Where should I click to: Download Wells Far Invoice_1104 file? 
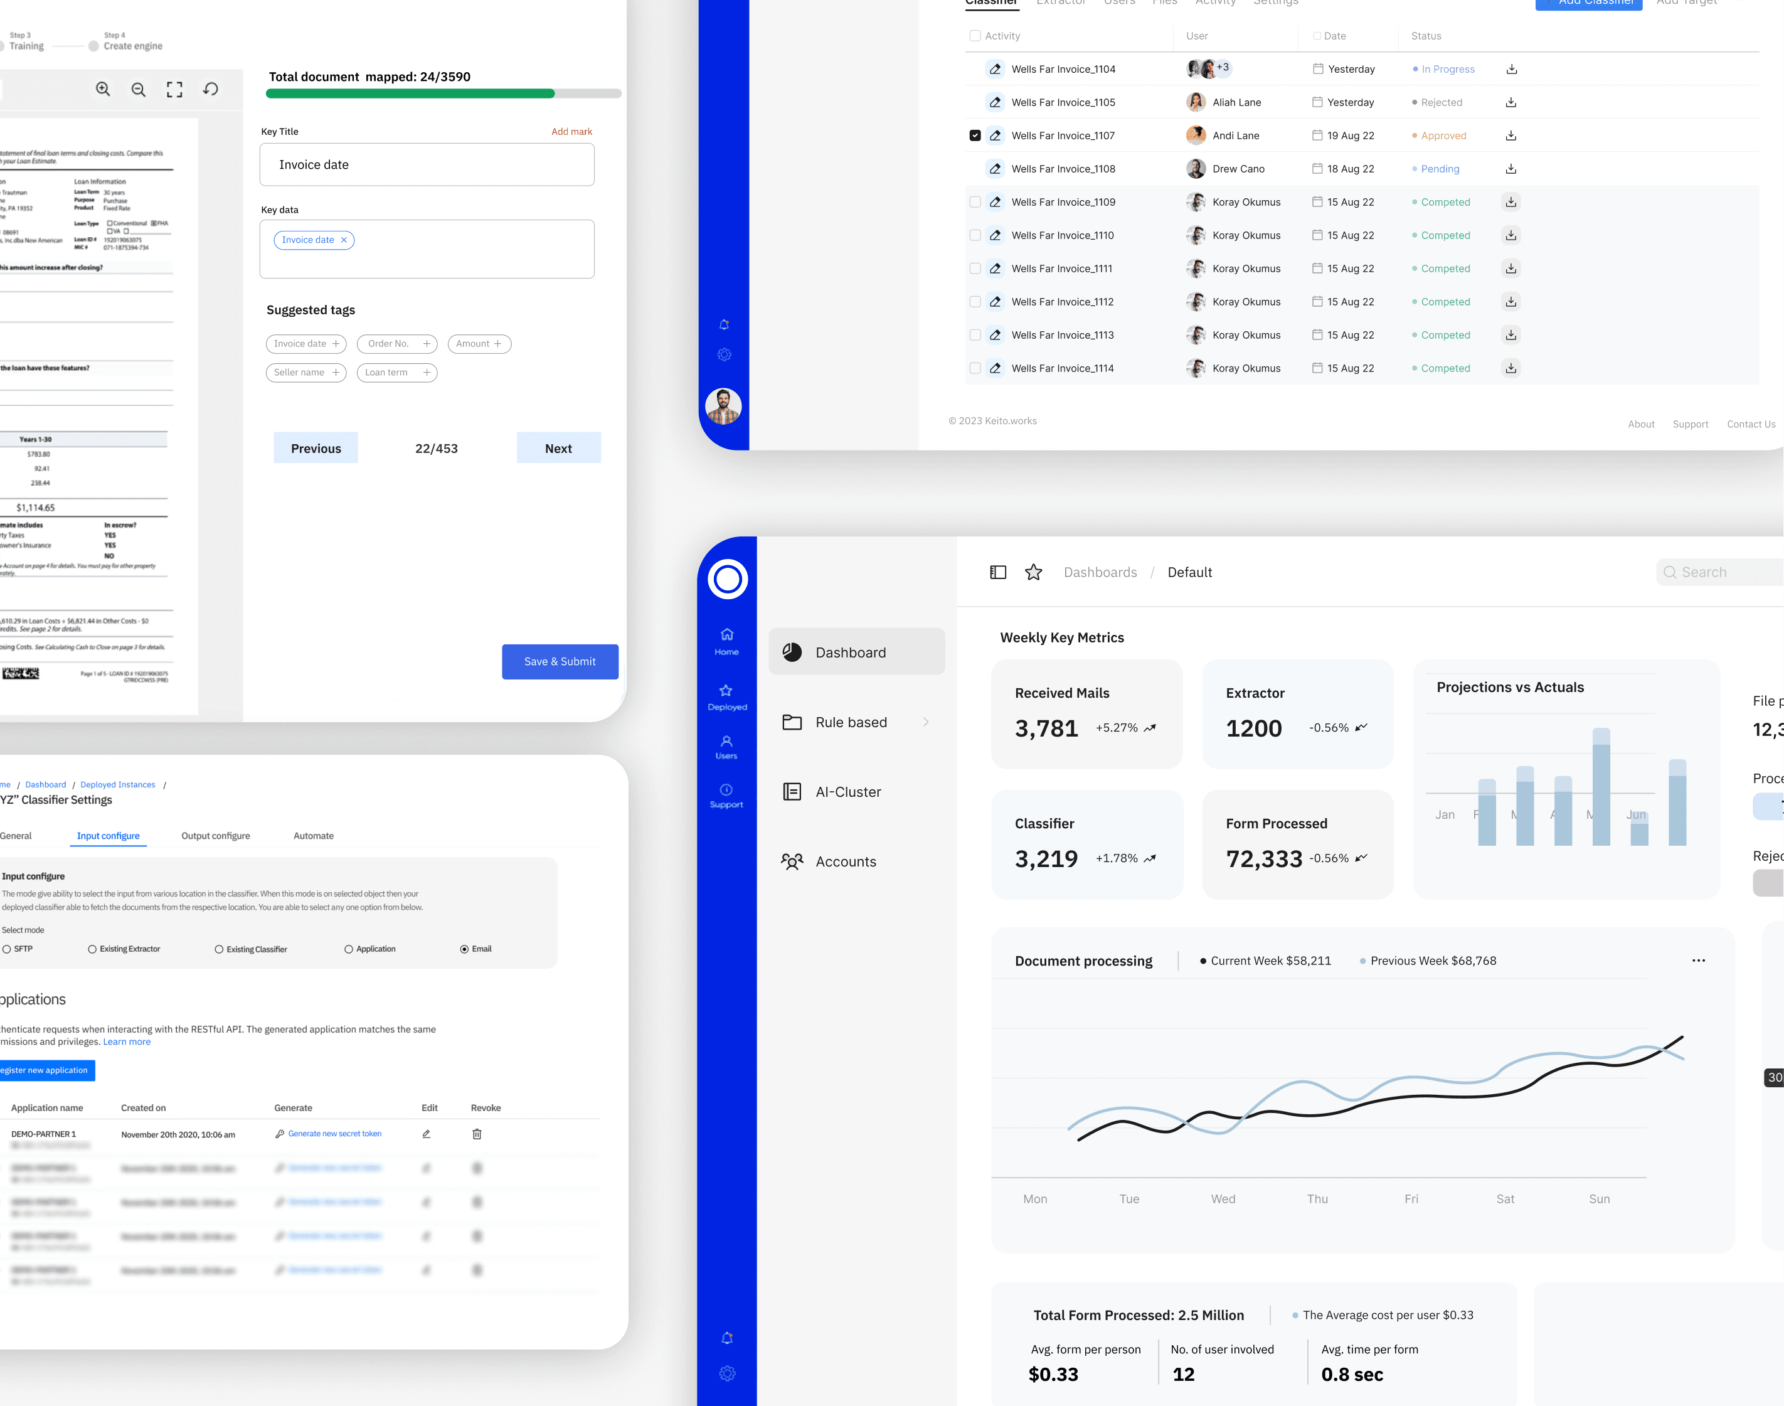coord(1511,69)
